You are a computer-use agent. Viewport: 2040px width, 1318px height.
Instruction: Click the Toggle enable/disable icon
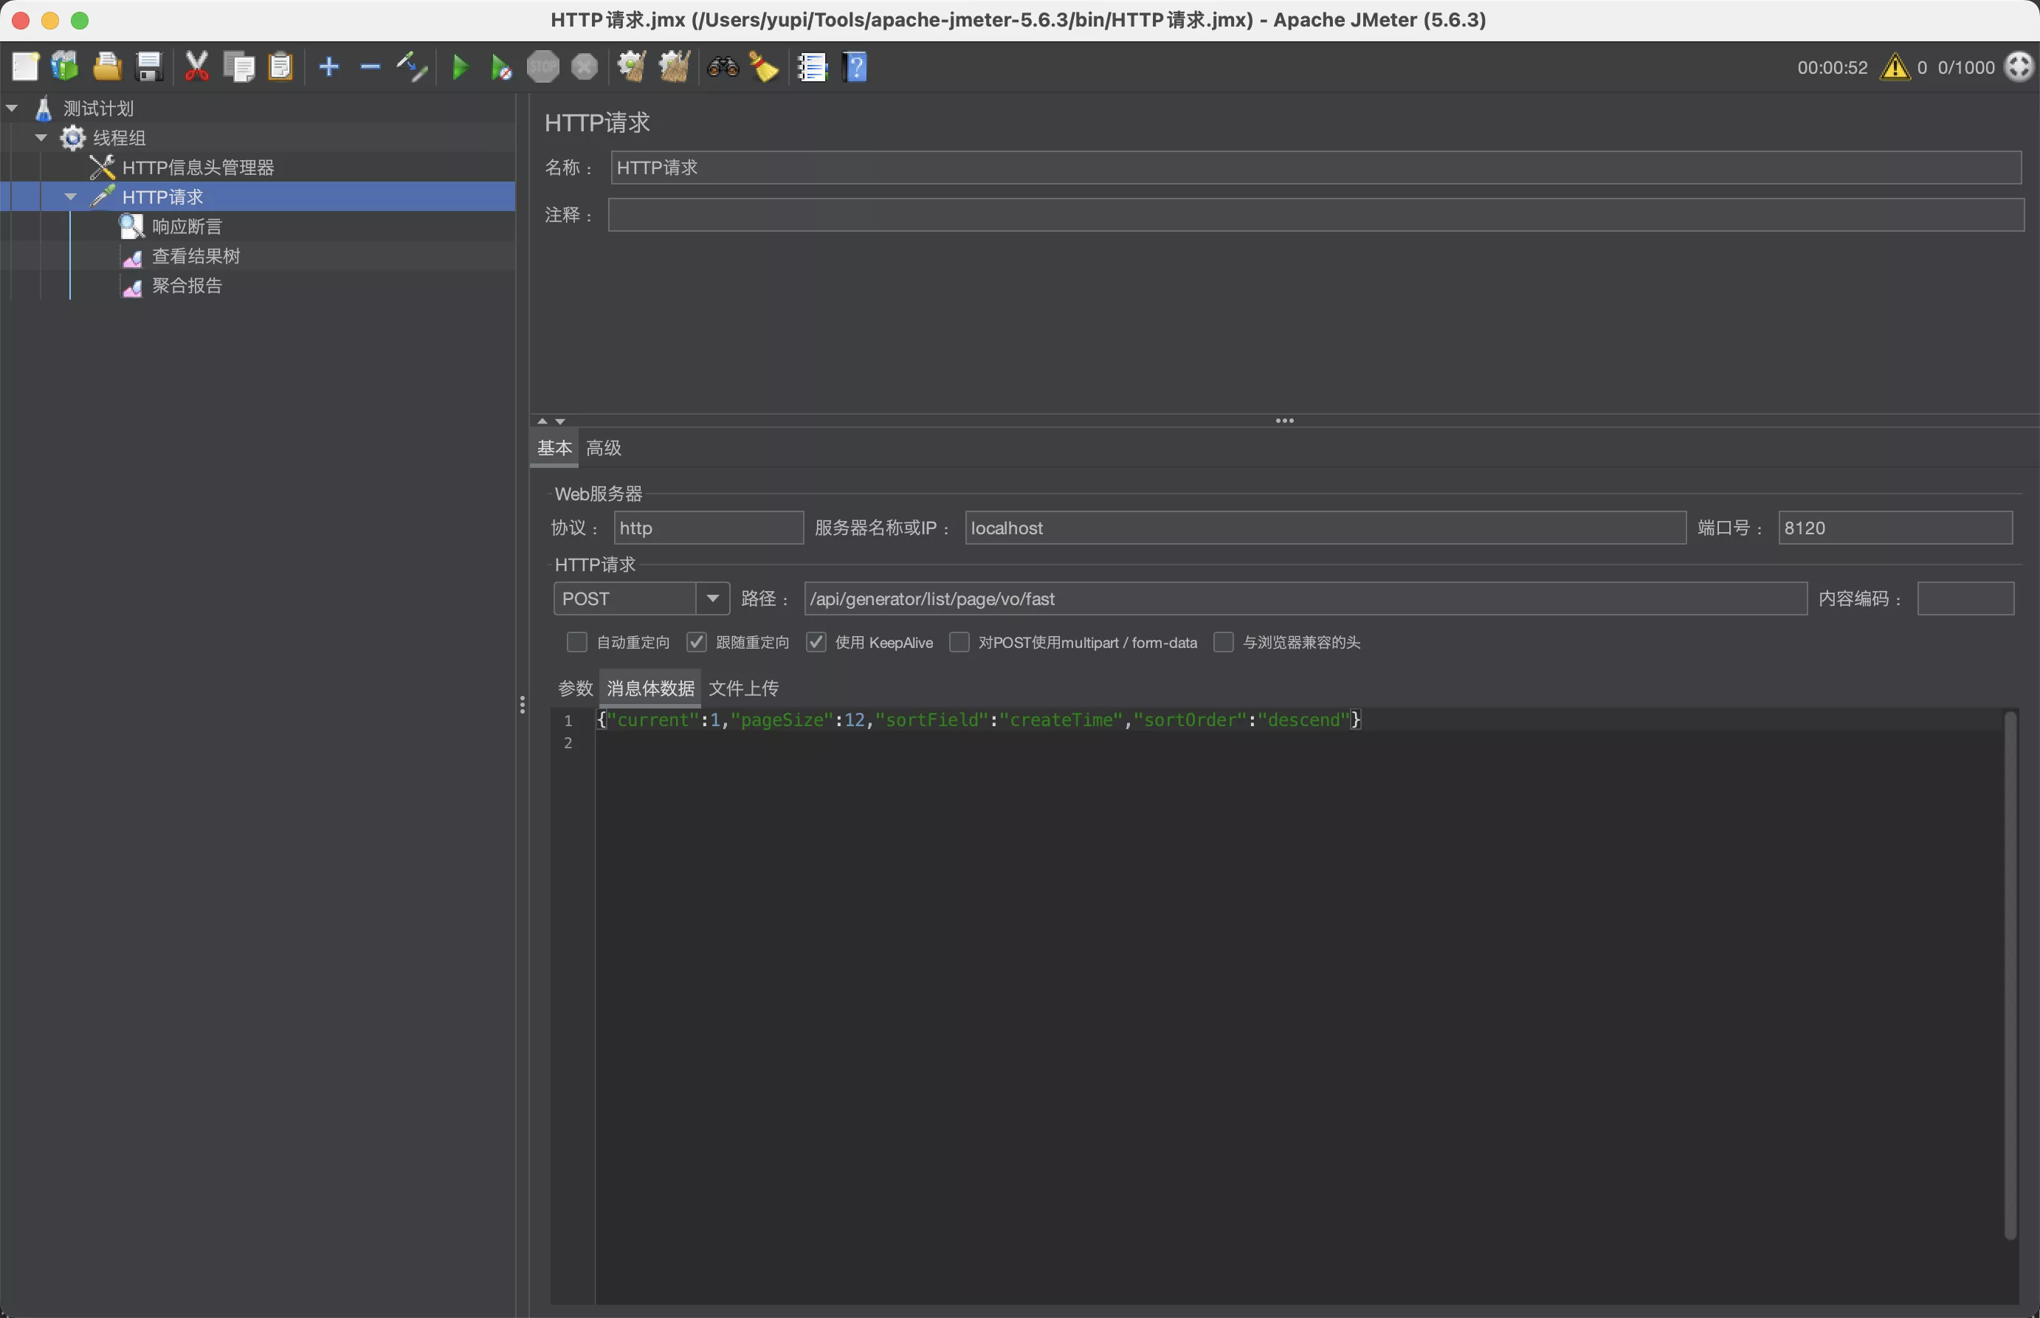[412, 66]
